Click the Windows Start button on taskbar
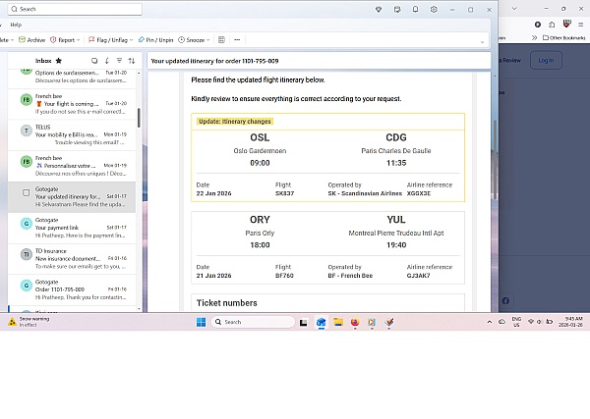The height and width of the screenshot is (419, 590). click(201, 322)
